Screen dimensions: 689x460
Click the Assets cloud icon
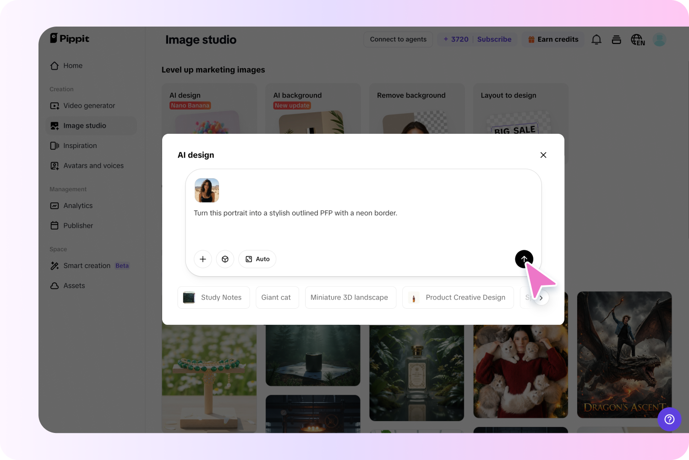[55, 286]
